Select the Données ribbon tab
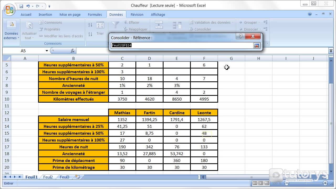Viewport: 336px width, 189px height. point(116,14)
